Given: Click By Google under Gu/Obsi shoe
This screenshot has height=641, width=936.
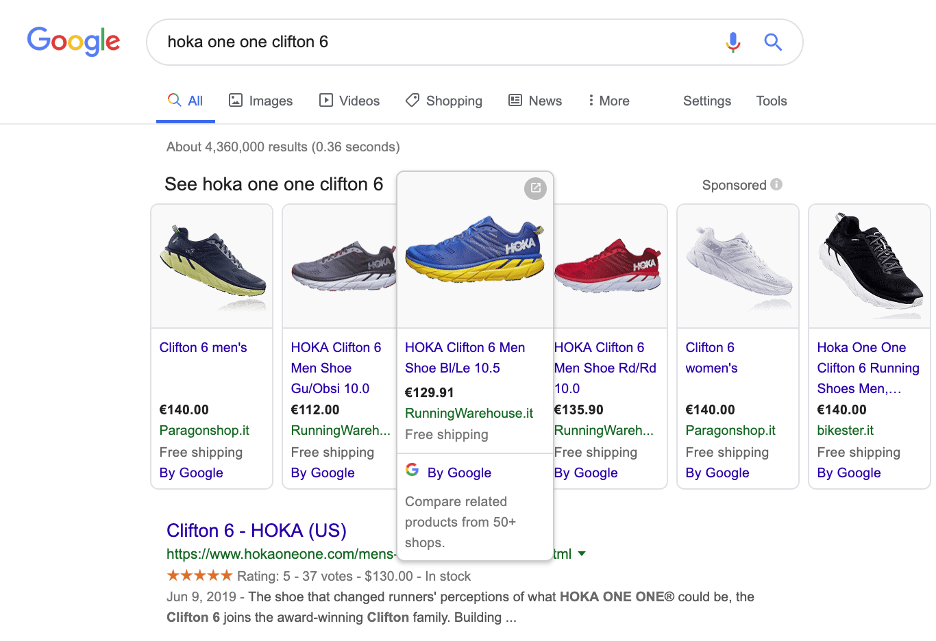Looking at the screenshot, I should coord(323,473).
